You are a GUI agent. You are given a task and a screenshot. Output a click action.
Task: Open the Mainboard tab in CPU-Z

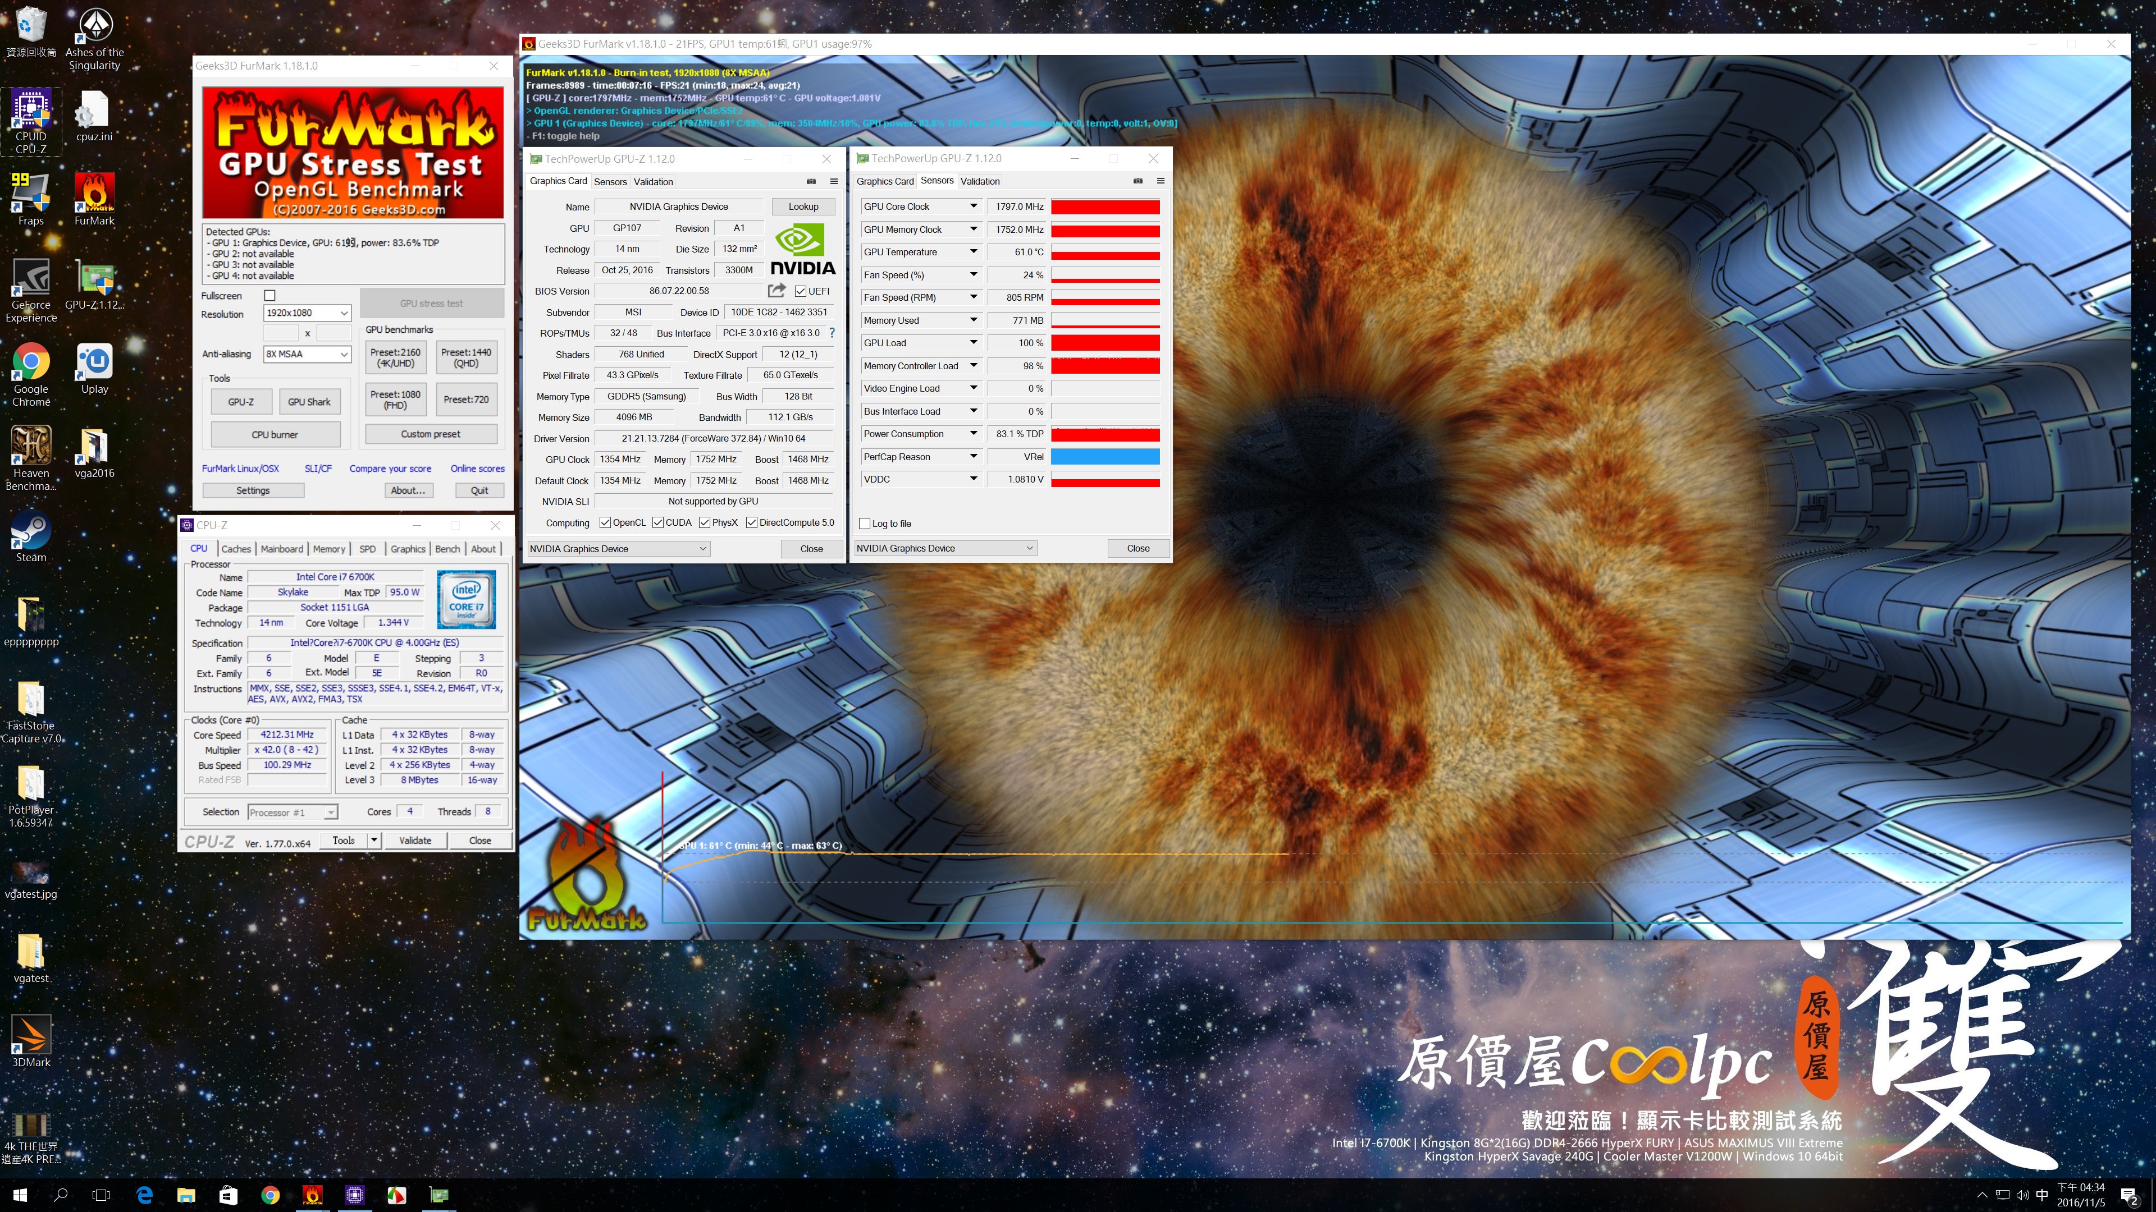(282, 549)
